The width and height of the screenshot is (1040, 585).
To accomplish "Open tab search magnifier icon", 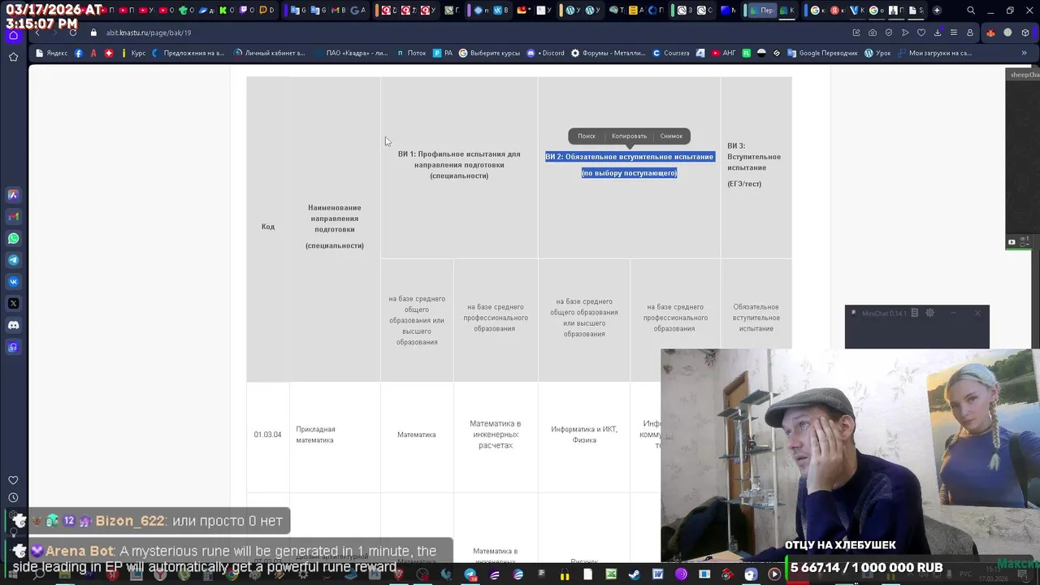I will point(971,11).
